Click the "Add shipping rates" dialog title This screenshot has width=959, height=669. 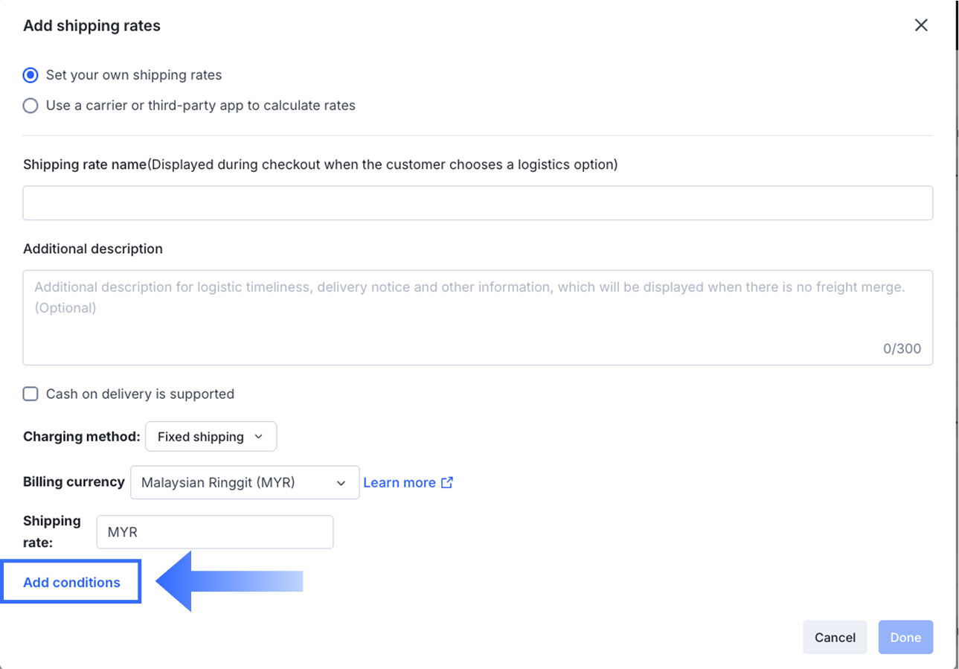coord(92,26)
